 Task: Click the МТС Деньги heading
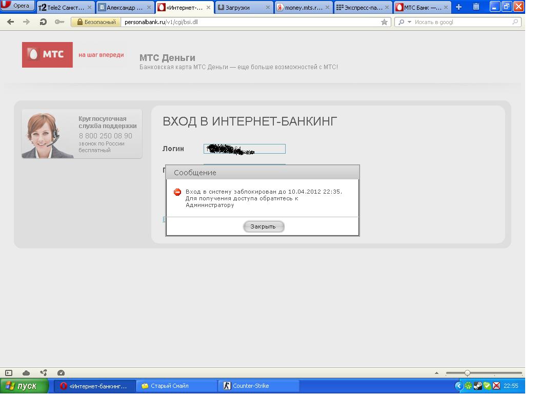[167, 58]
